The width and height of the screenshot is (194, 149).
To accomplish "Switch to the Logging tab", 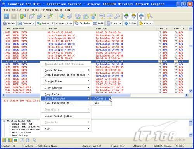I will point(114,23).
